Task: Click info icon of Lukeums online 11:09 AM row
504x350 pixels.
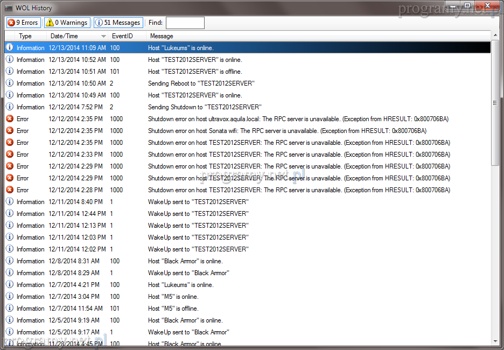Action: [x=9, y=48]
